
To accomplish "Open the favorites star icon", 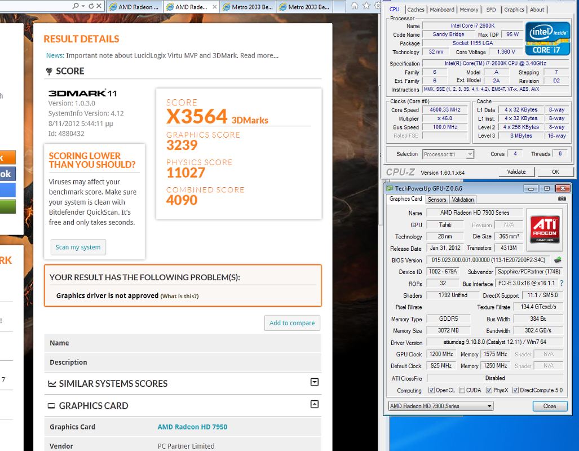I will point(366,6).
